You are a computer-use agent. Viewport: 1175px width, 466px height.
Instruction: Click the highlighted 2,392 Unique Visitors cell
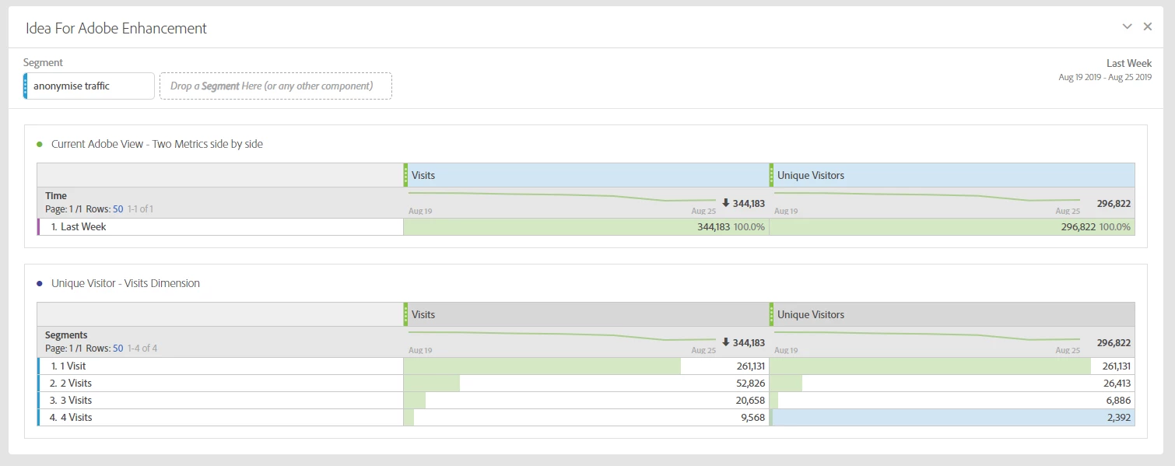[952, 417]
